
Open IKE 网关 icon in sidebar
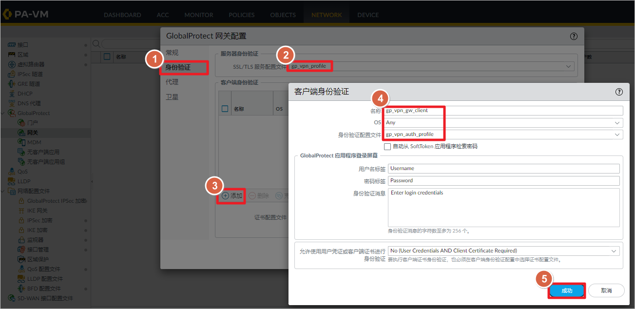21,211
